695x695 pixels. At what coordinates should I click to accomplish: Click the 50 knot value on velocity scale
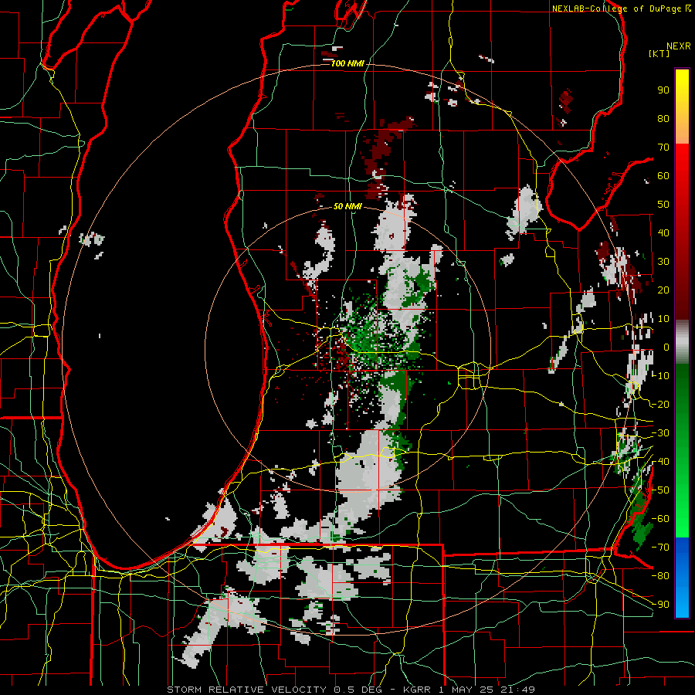[x=663, y=205]
